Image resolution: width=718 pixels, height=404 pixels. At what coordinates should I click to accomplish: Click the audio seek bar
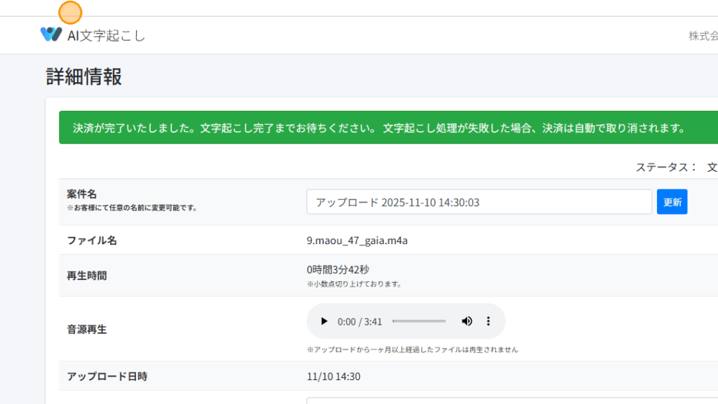[419, 321]
